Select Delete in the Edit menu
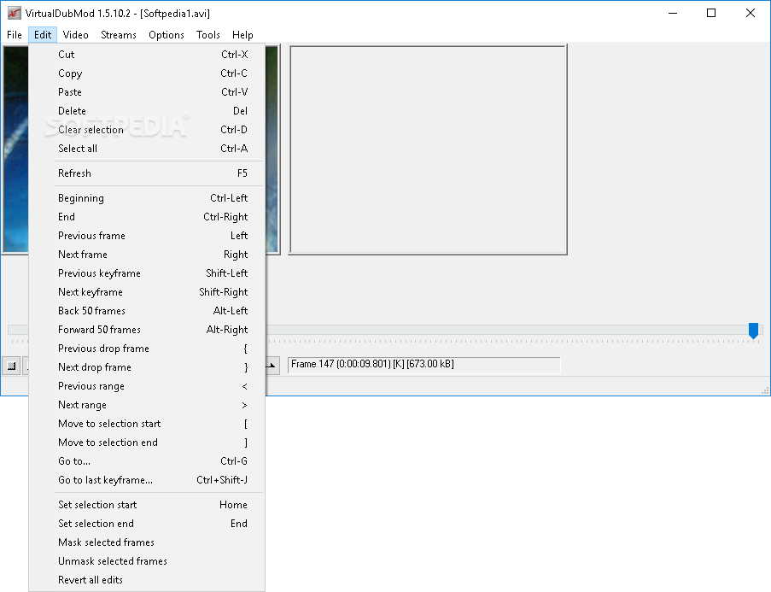 147,111
